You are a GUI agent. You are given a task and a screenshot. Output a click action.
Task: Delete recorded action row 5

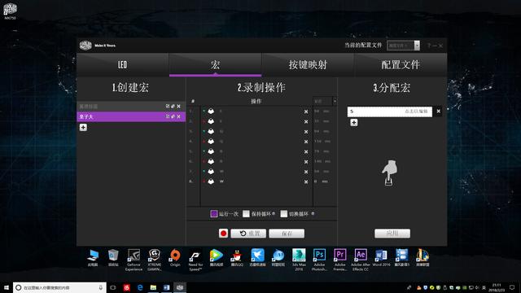click(x=306, y=151)
